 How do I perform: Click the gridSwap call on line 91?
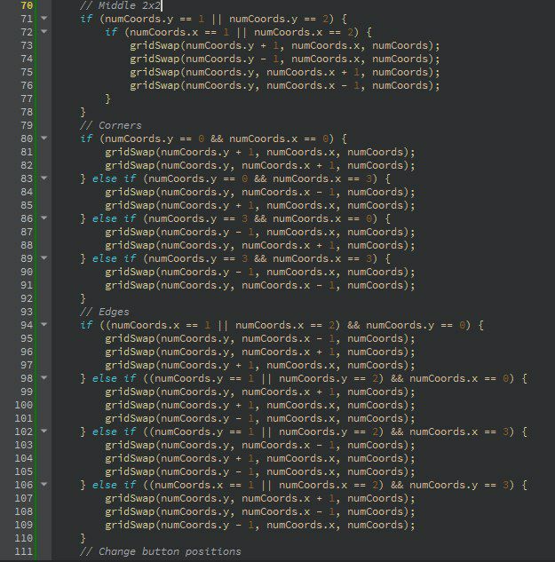pos(260,285)
